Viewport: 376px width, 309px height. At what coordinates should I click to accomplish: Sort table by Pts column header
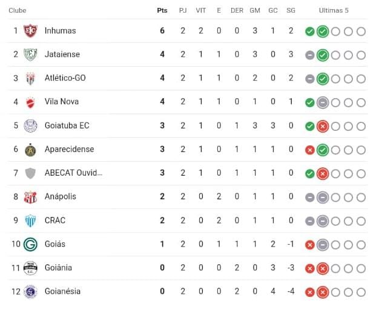coord(162,10)
